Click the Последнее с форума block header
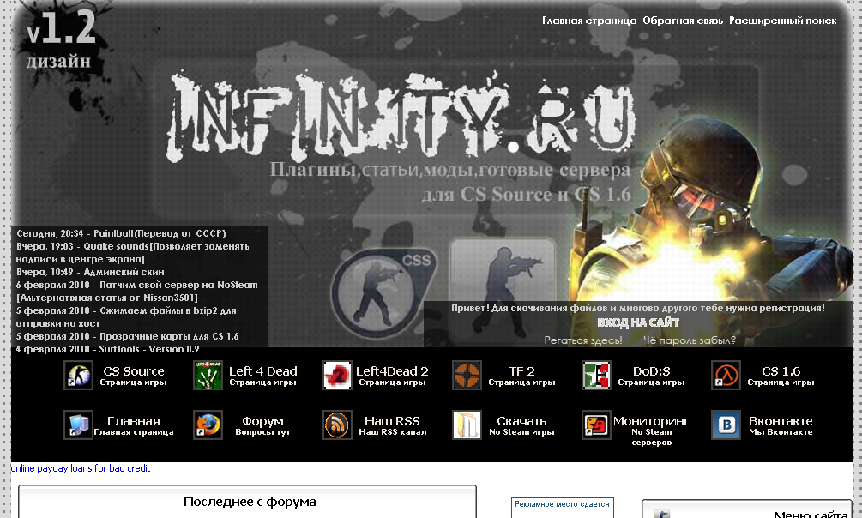 click(x=250, y=502)
